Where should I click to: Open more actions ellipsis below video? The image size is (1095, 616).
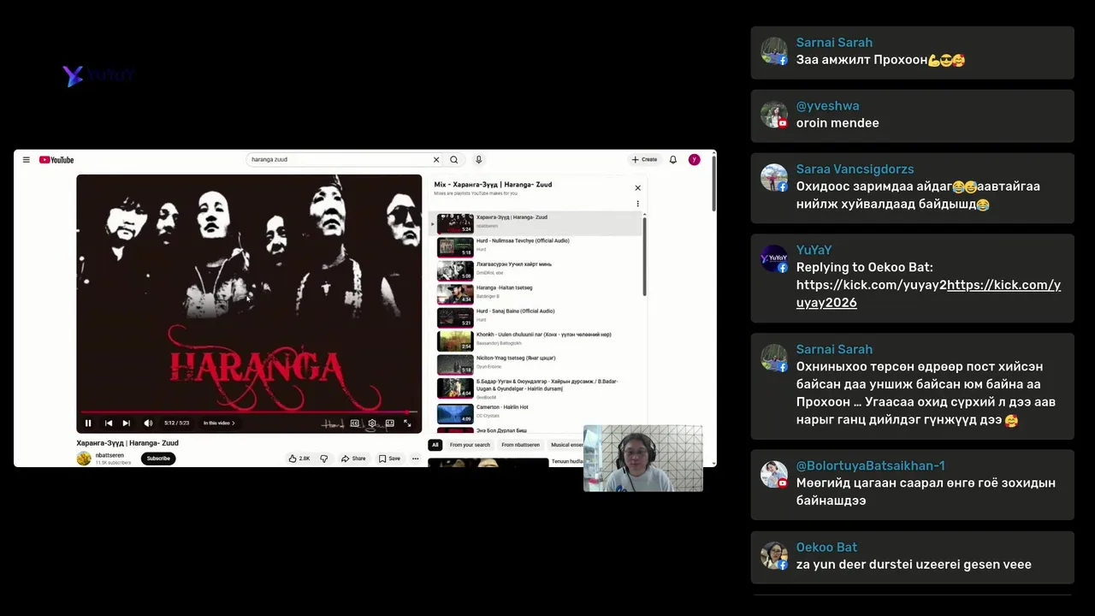click(416, 459)
